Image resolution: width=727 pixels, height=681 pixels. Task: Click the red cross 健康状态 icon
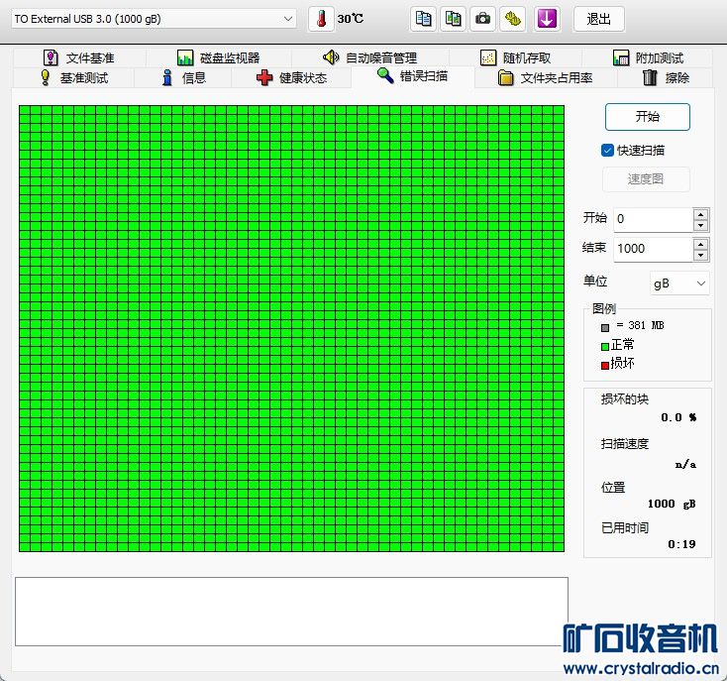pyautogui.click(x=264, y=77)
